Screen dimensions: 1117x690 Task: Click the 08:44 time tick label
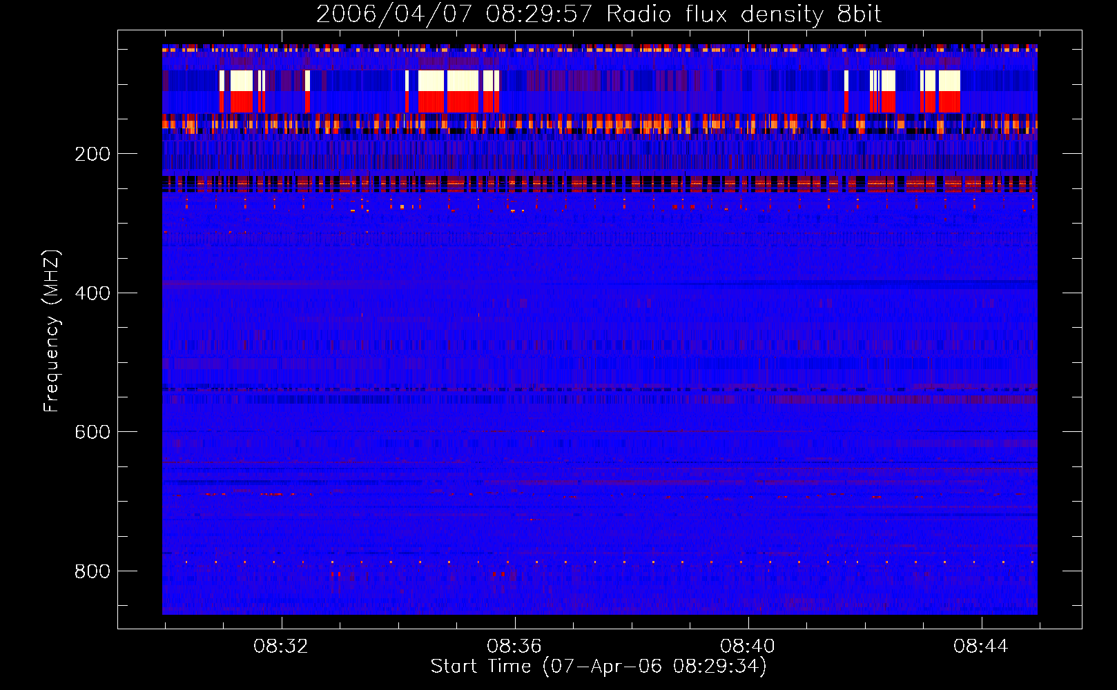pyautogui.click(x=981, y=647)
